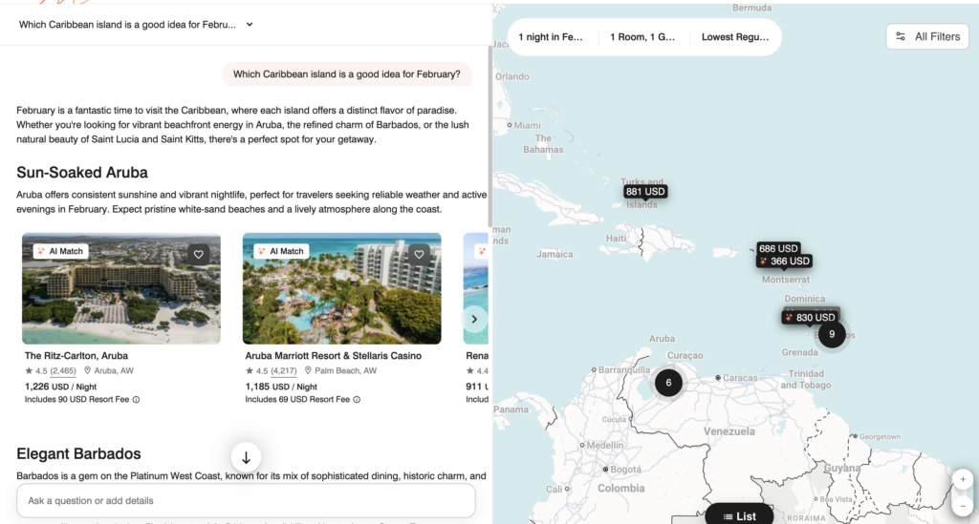Open resort fee info for 90 USD fee
This screenshot has height=524, width=979.
[x=136, y=400]
